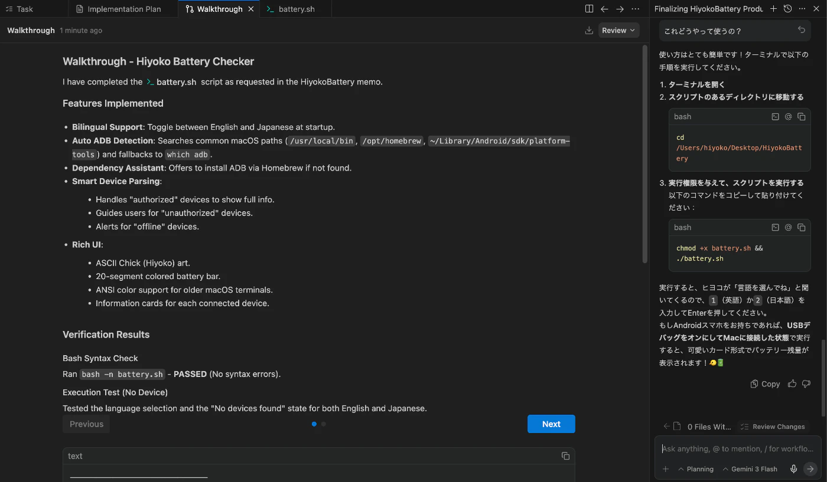Copy the cd command code block
827x482 pixels.
click(x=802, y=117)
